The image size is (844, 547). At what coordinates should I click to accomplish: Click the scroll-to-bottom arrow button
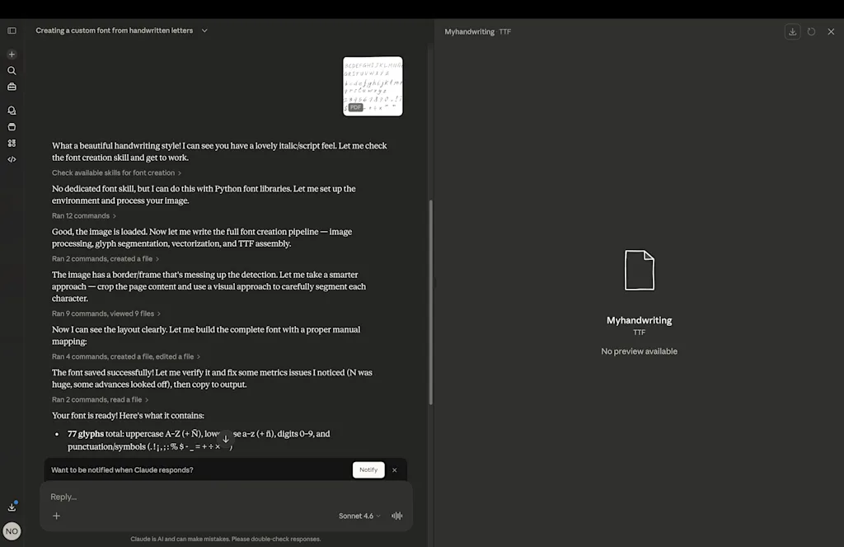click(226, 439)
